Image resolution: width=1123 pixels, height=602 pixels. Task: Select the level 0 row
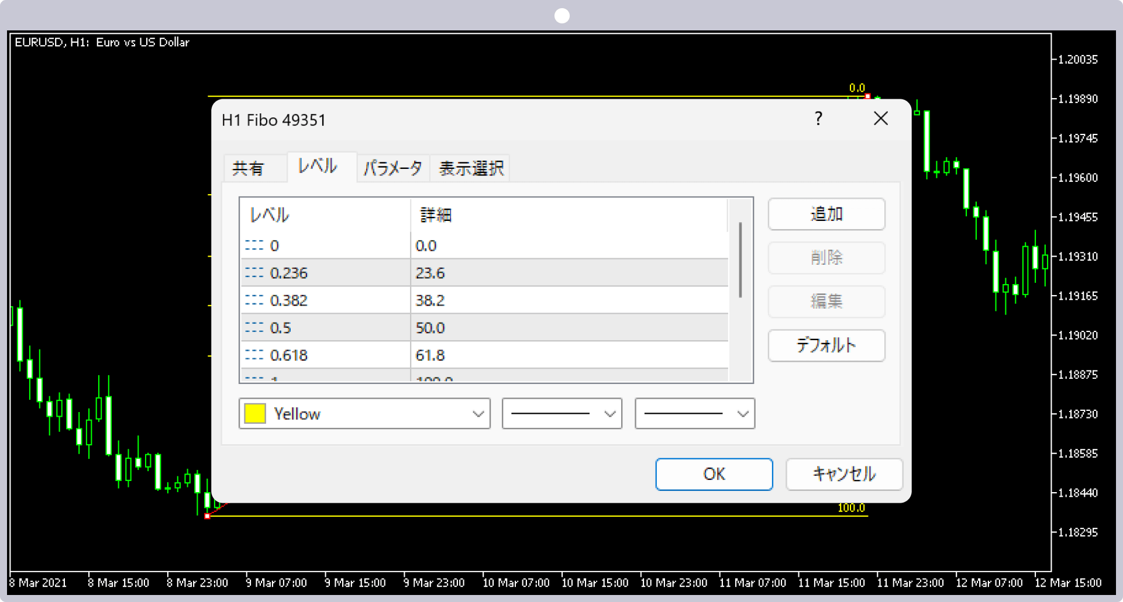[x=484, y=245]
